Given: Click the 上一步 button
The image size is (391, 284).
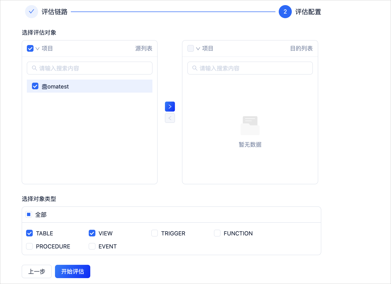Looking at the screenshot, I should click(37, 271).
